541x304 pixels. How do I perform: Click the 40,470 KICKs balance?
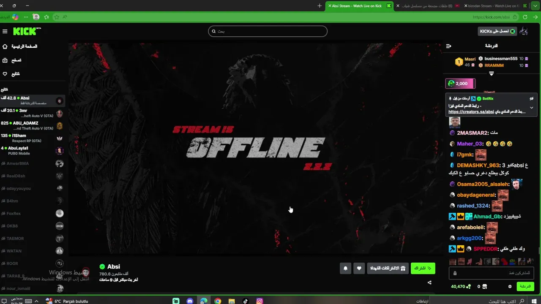point(461,286)
